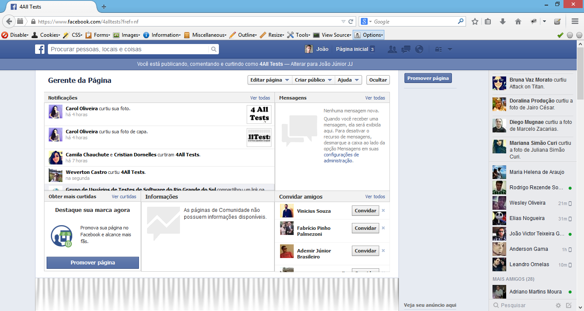Open Information menu in developer toolbar

pyautogui.click(x=162, y=35)
